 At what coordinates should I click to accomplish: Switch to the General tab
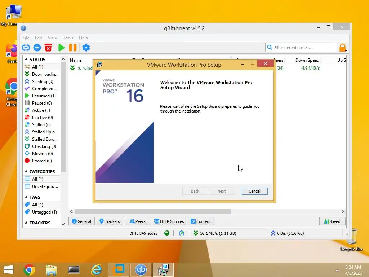pyautogui.click(x=81, y=221)
